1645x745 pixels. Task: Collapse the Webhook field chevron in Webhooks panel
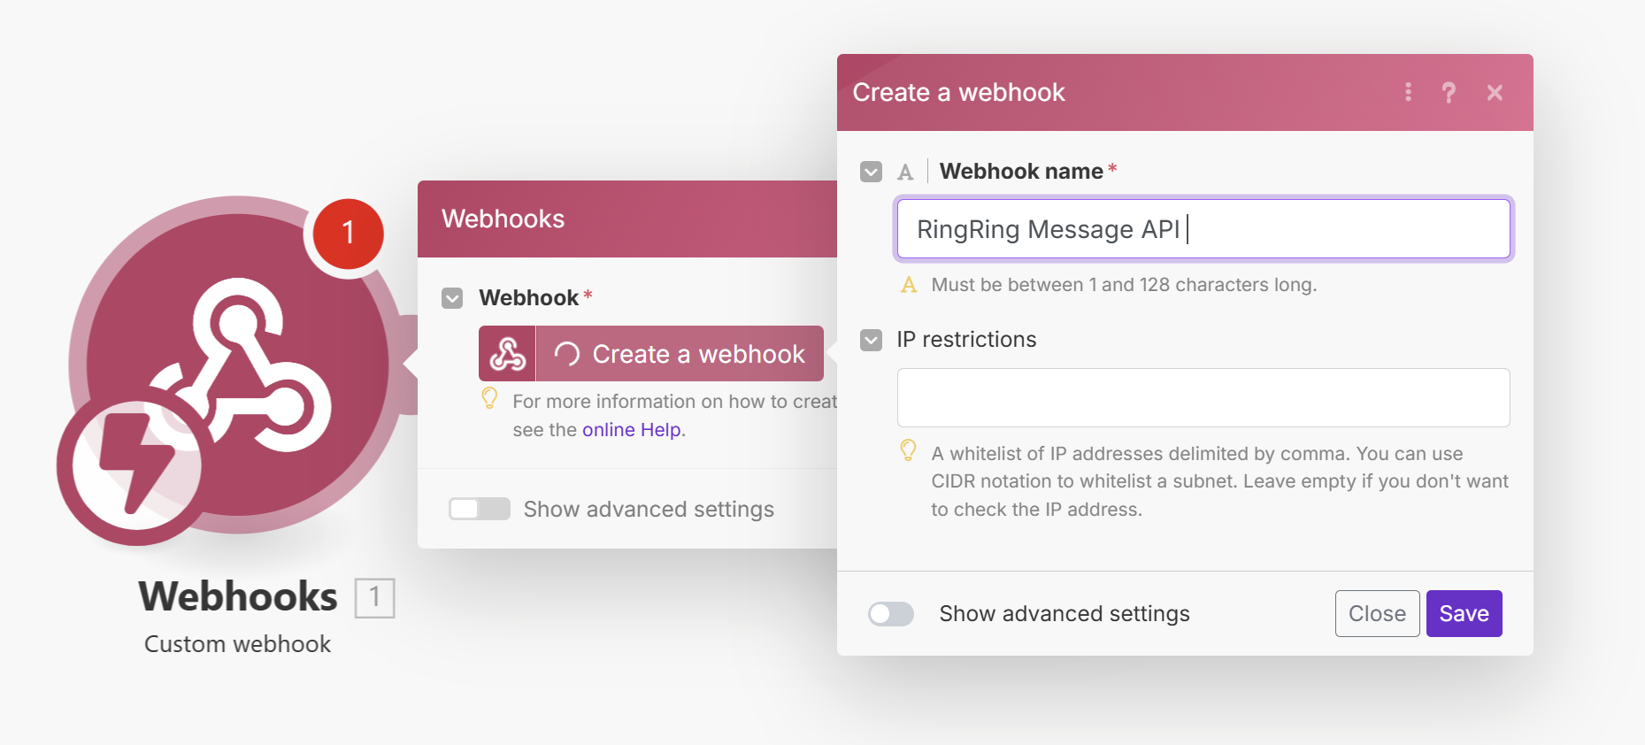tap(452, 298)
